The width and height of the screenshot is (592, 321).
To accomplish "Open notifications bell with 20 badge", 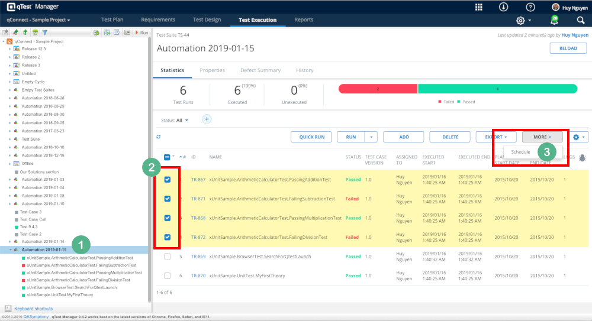I will click(555, 20).
